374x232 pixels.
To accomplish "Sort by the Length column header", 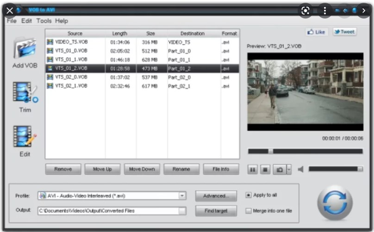I will (120, 34).
